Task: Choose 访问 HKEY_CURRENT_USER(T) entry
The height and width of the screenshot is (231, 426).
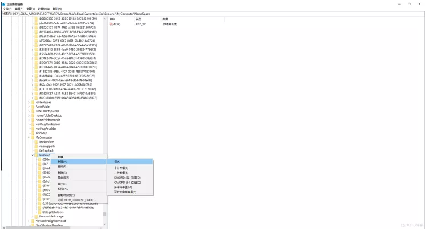Action: pos(79,200)
